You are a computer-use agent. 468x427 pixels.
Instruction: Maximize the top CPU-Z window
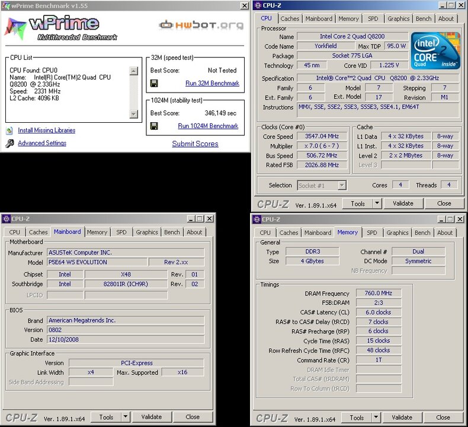point(451,5)
